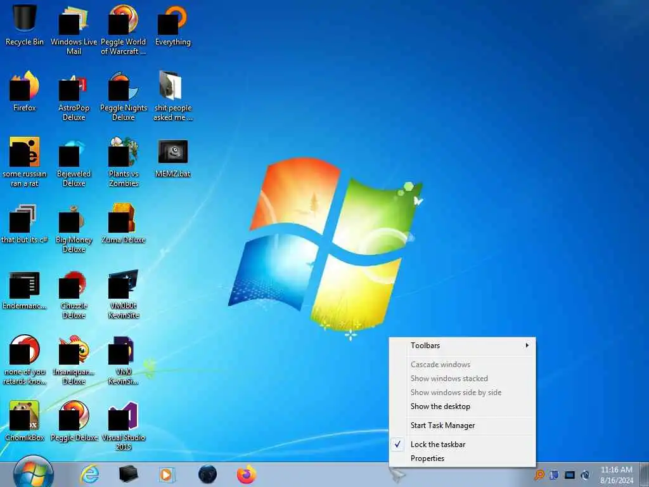The height and width of the screenshot is (487, 649).
Task: Select the Bejeweled Deluxe shortcut
Action: click(74, 162)
